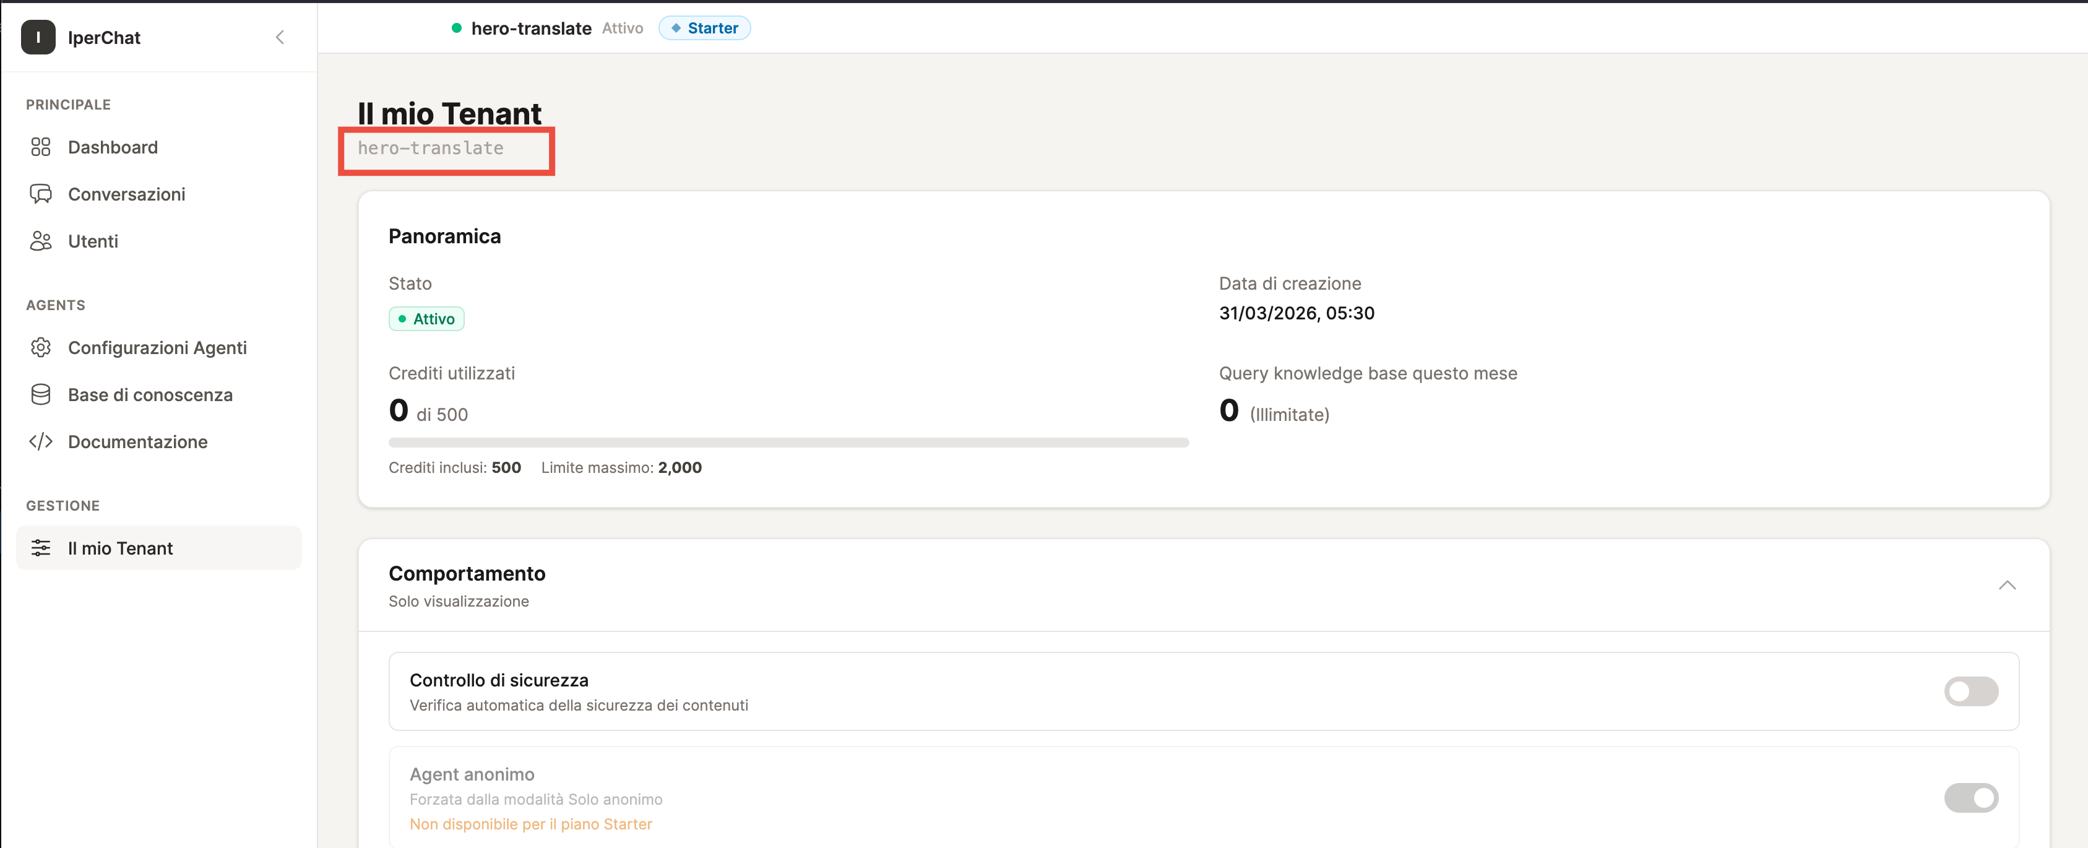Open Base di conoscenza database icon
Screen dimensions: 2088x848
(41, 395)
